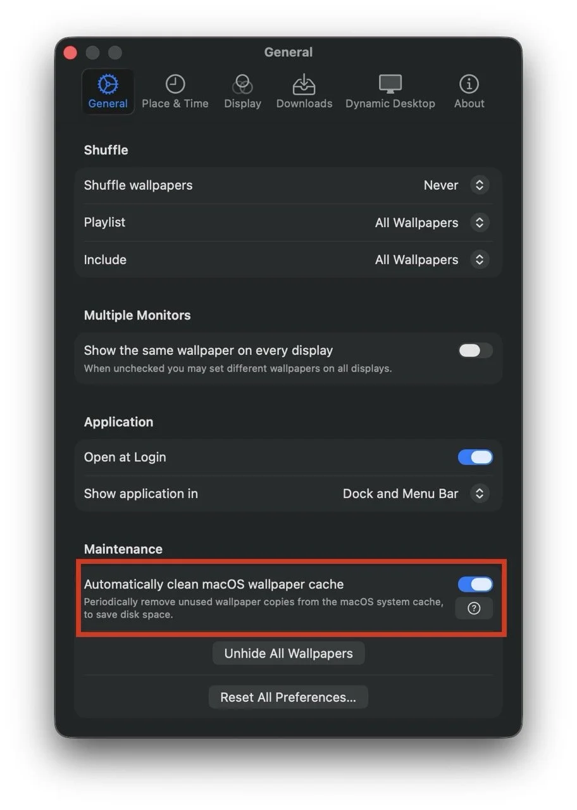Click the General gear icon
The height and width of the screenshot is (810, 577).
coord(108,84)
